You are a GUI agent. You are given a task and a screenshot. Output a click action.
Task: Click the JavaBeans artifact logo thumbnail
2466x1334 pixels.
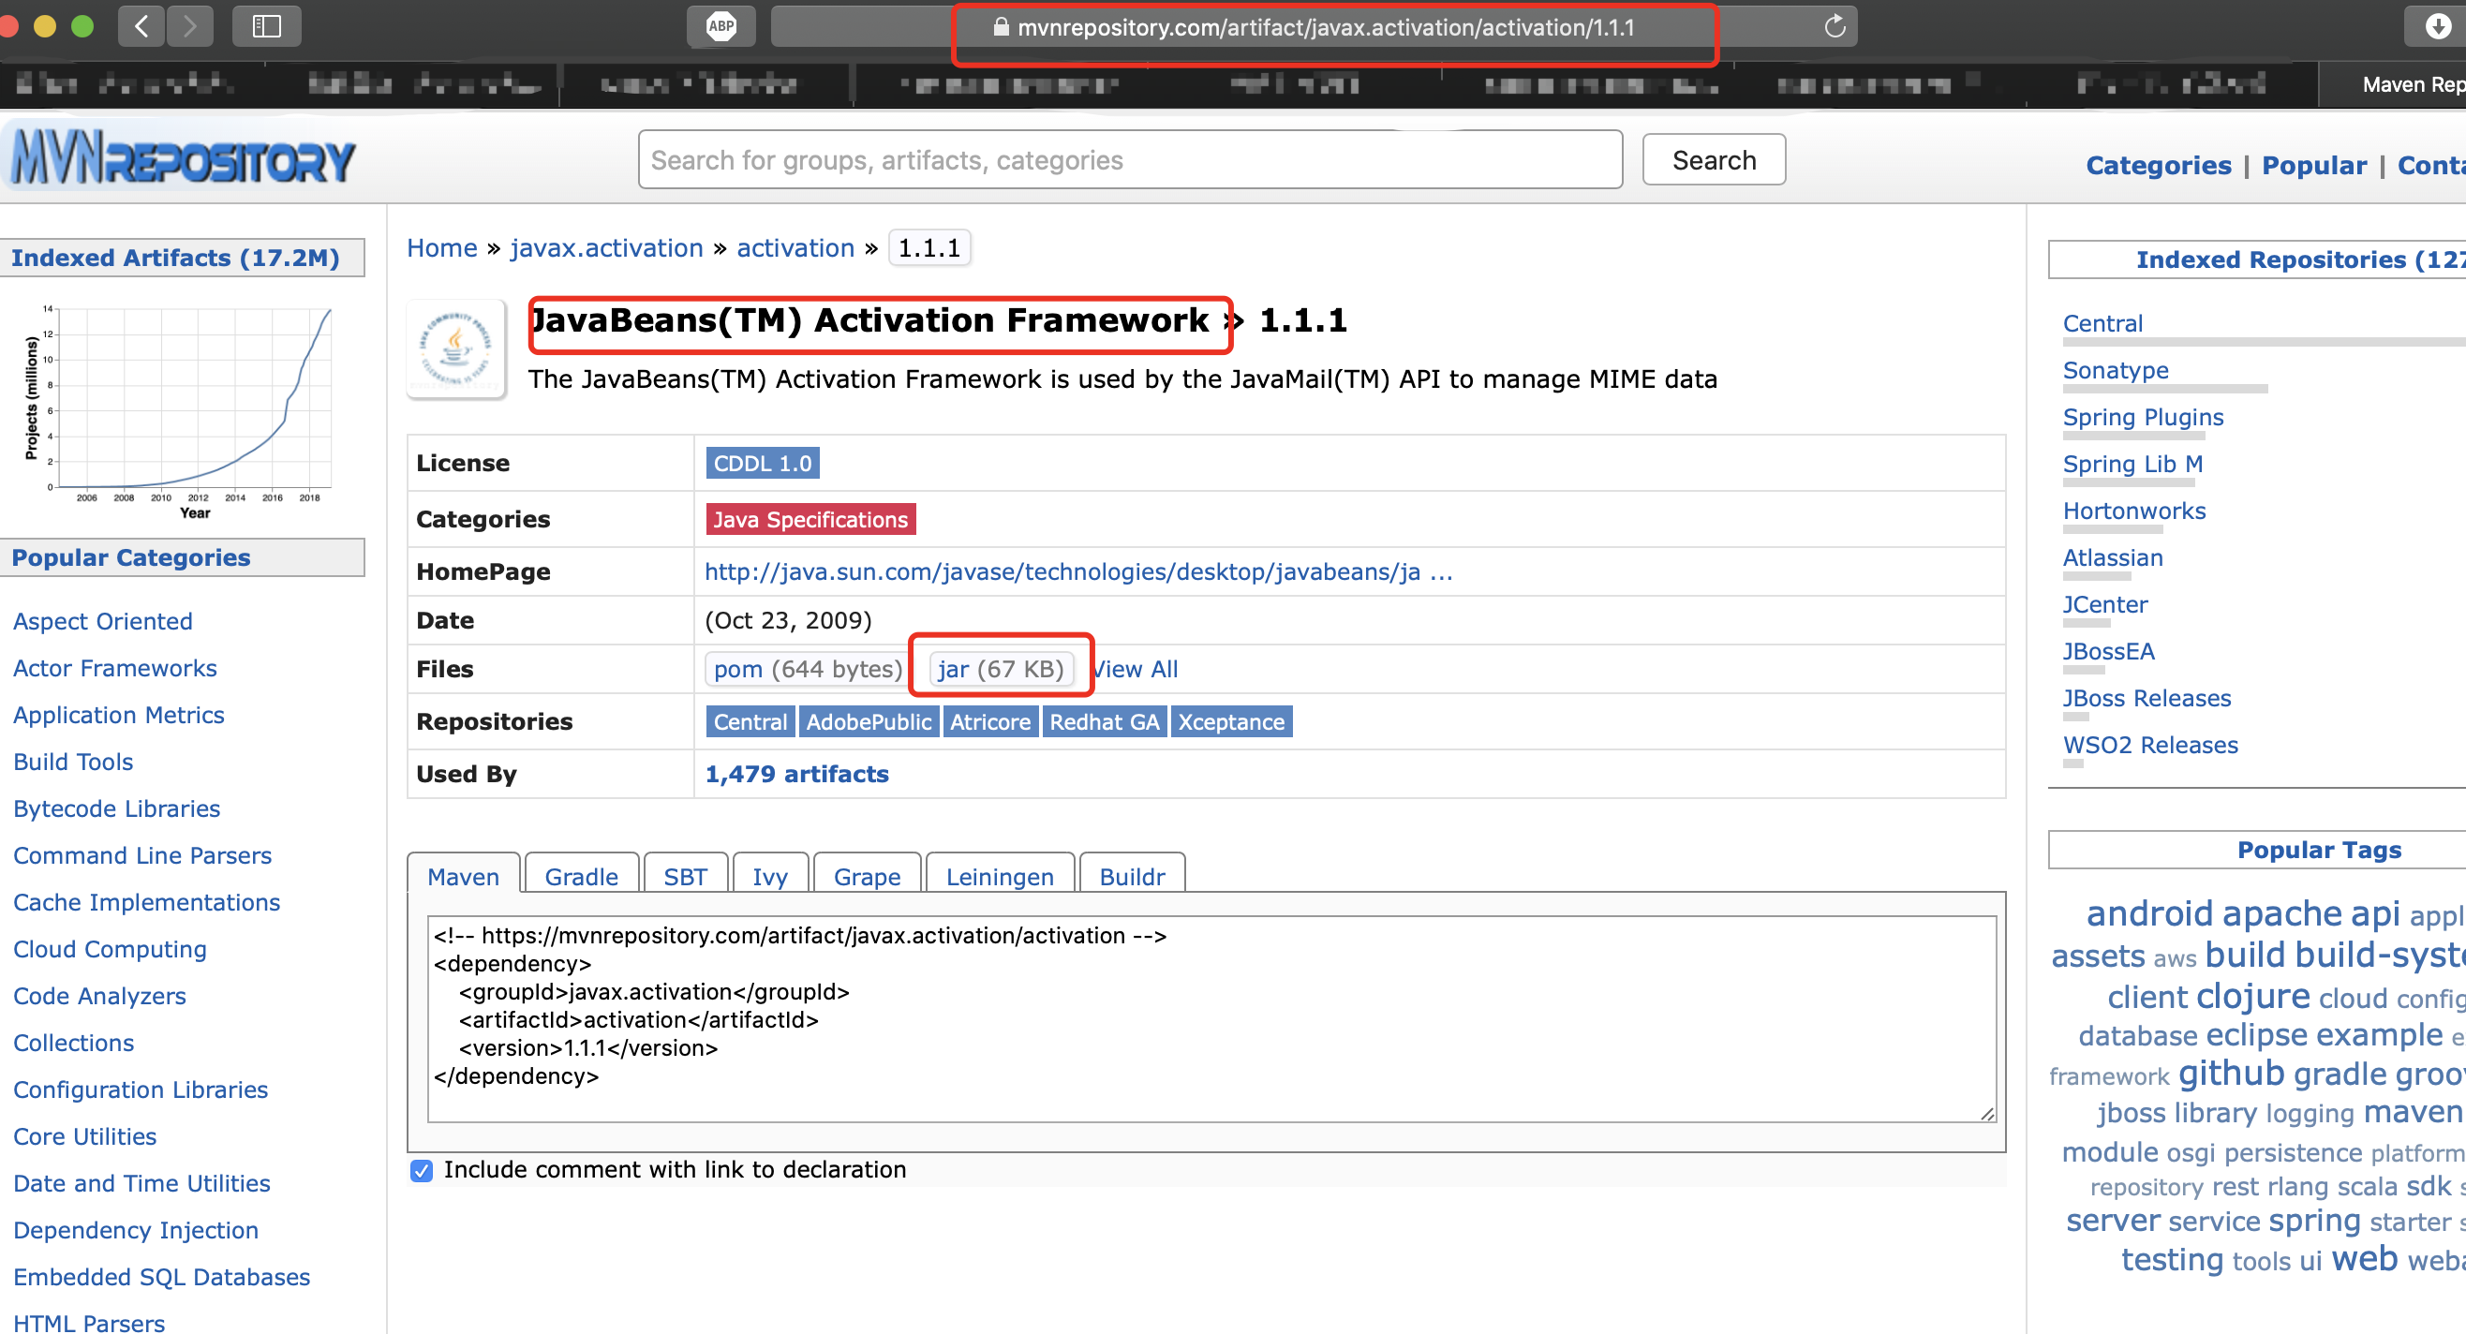coord(456,348)
